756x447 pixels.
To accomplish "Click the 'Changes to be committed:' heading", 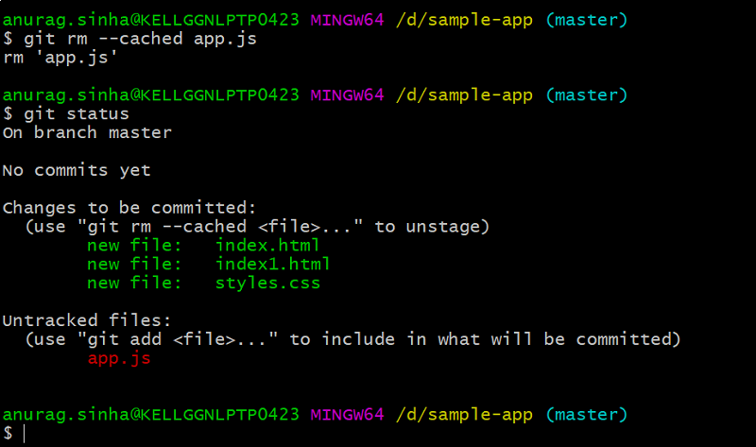I will point(129,208).
